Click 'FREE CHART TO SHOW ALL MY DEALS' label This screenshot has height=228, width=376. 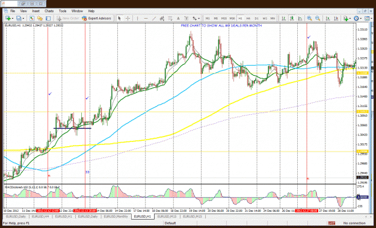click(x=221, y=25)
